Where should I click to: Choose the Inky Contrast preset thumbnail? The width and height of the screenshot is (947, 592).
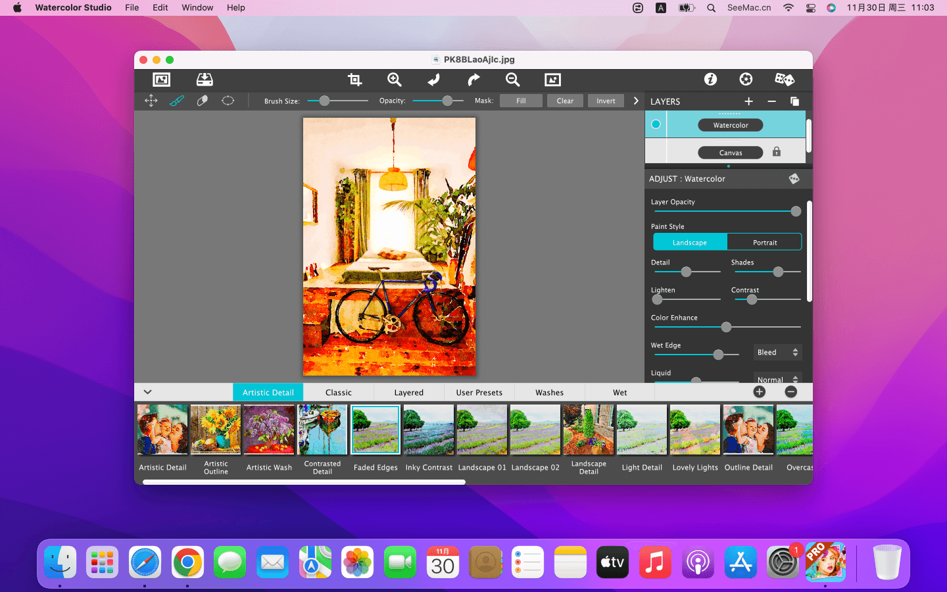[x=429, y=430]
